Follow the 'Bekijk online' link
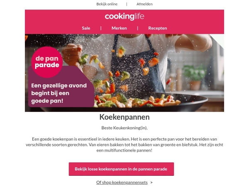The height and width of the screenshot is (187, 249). pos(107,4)
